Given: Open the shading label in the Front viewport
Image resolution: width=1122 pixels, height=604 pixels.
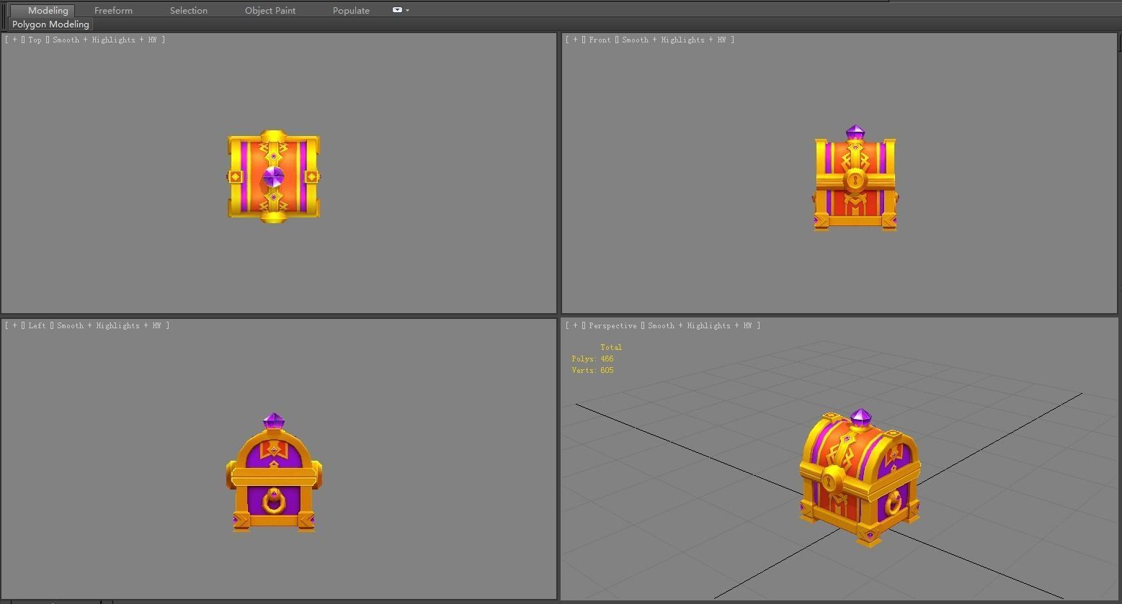Looking at the screenshot, I should [x=674, y=40].
